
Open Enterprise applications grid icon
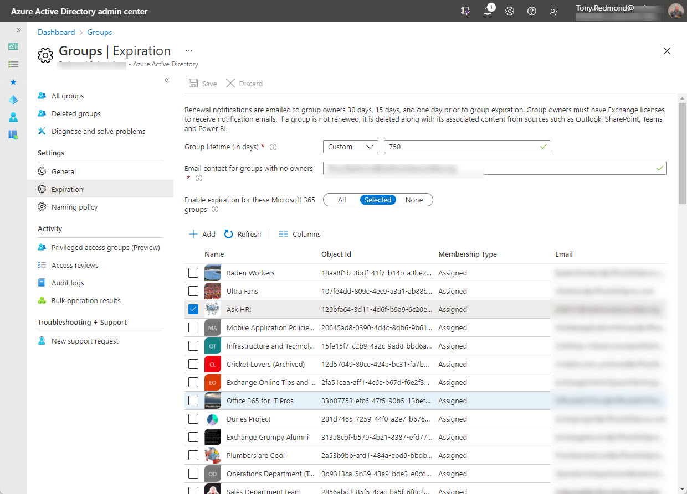tap(13, 134)
